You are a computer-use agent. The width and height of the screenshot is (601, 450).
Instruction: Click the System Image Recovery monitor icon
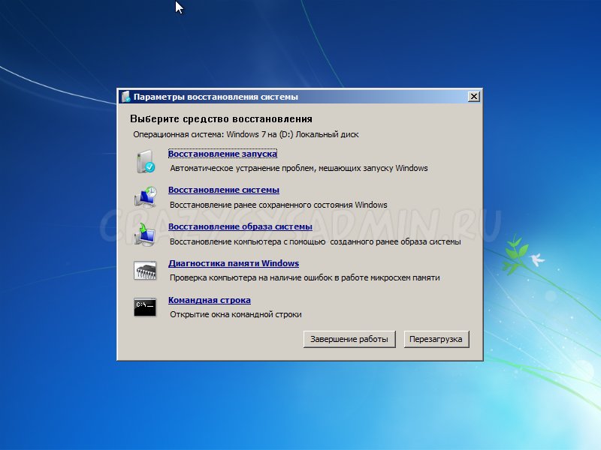tap(145, 233)
